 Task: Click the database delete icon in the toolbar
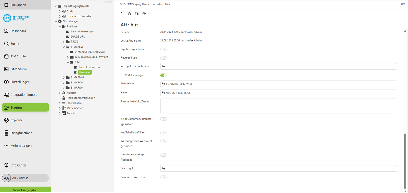pos(137,13)
